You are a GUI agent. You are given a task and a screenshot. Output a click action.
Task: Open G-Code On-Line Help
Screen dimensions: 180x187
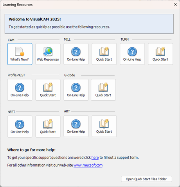[76, 90]
